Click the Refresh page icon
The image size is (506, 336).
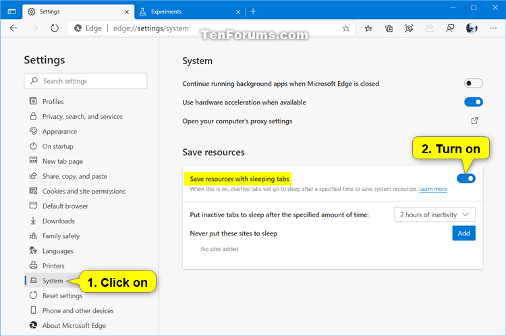(55, 28)
